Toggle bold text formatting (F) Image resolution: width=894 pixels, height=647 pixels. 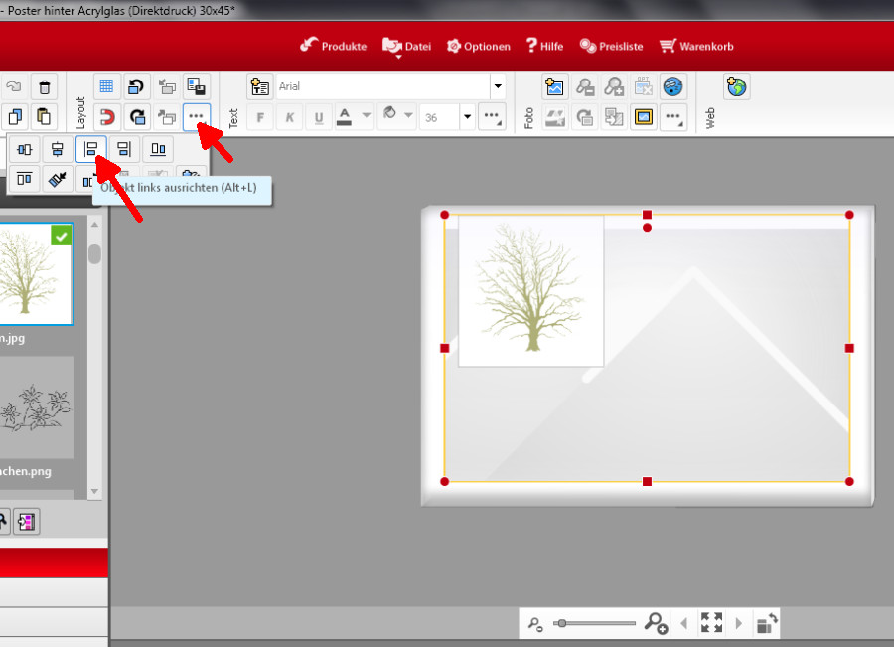click(260, 117)
